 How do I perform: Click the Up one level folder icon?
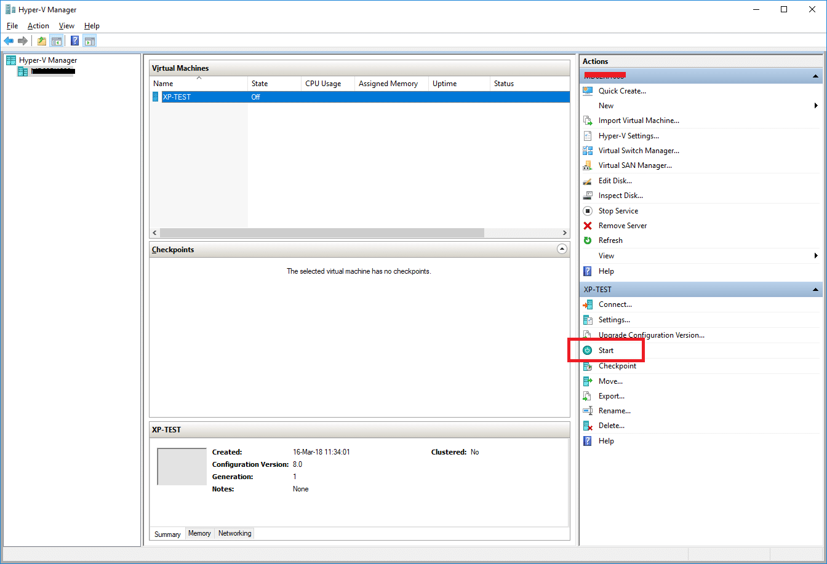click(x=42, y=41)
